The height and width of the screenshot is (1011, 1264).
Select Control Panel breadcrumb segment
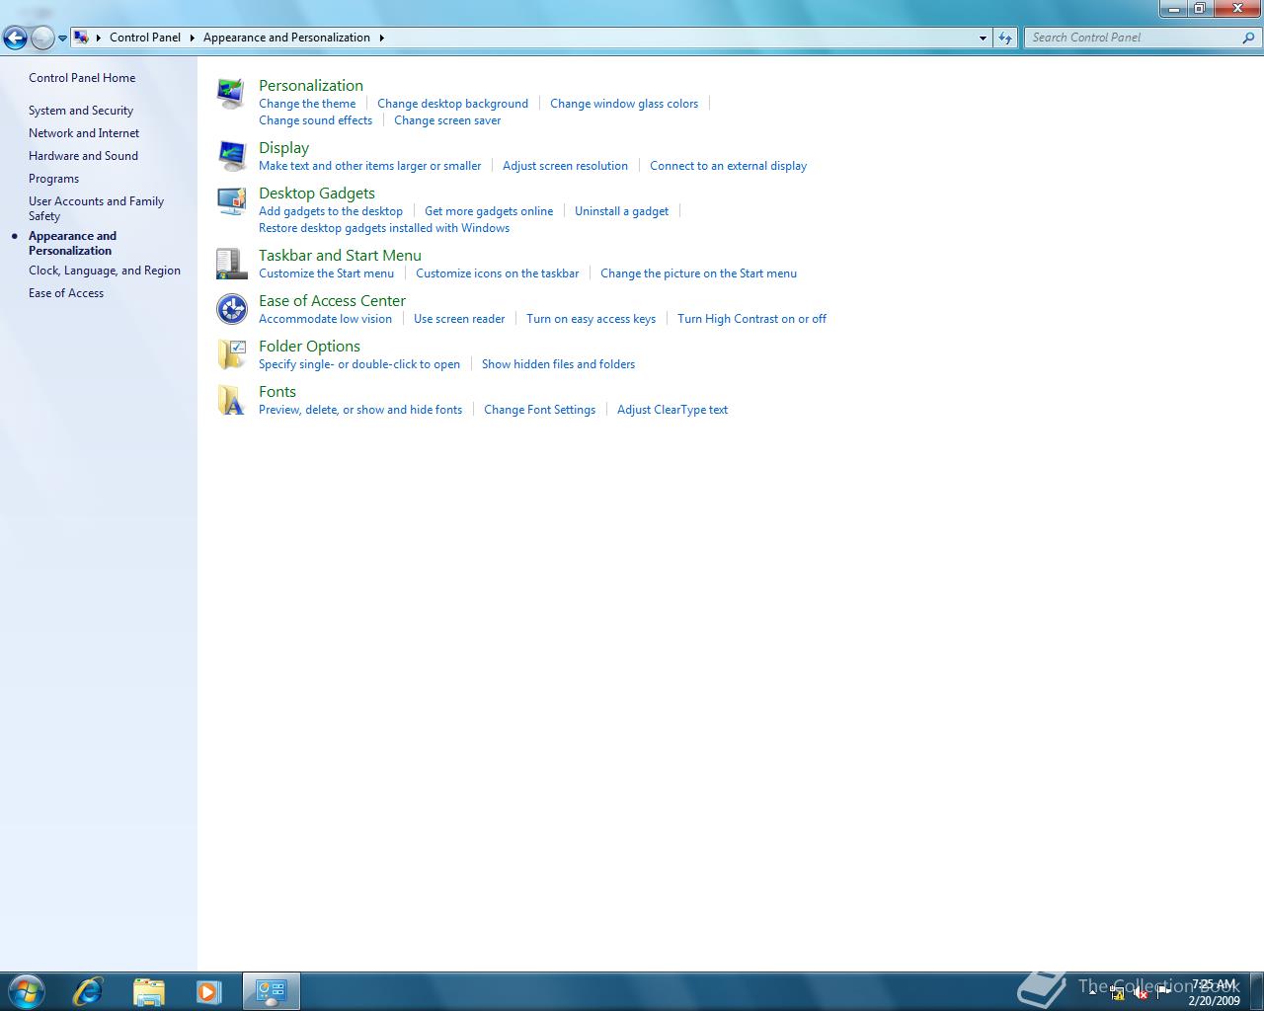(145, 38)
